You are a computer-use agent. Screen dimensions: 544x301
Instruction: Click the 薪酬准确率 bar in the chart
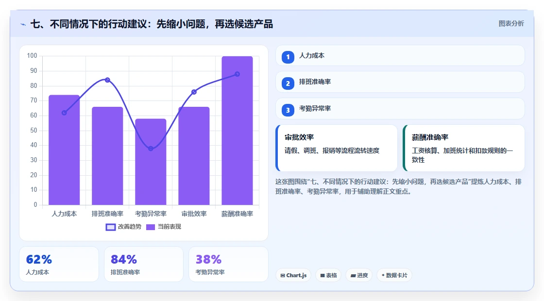238,131
